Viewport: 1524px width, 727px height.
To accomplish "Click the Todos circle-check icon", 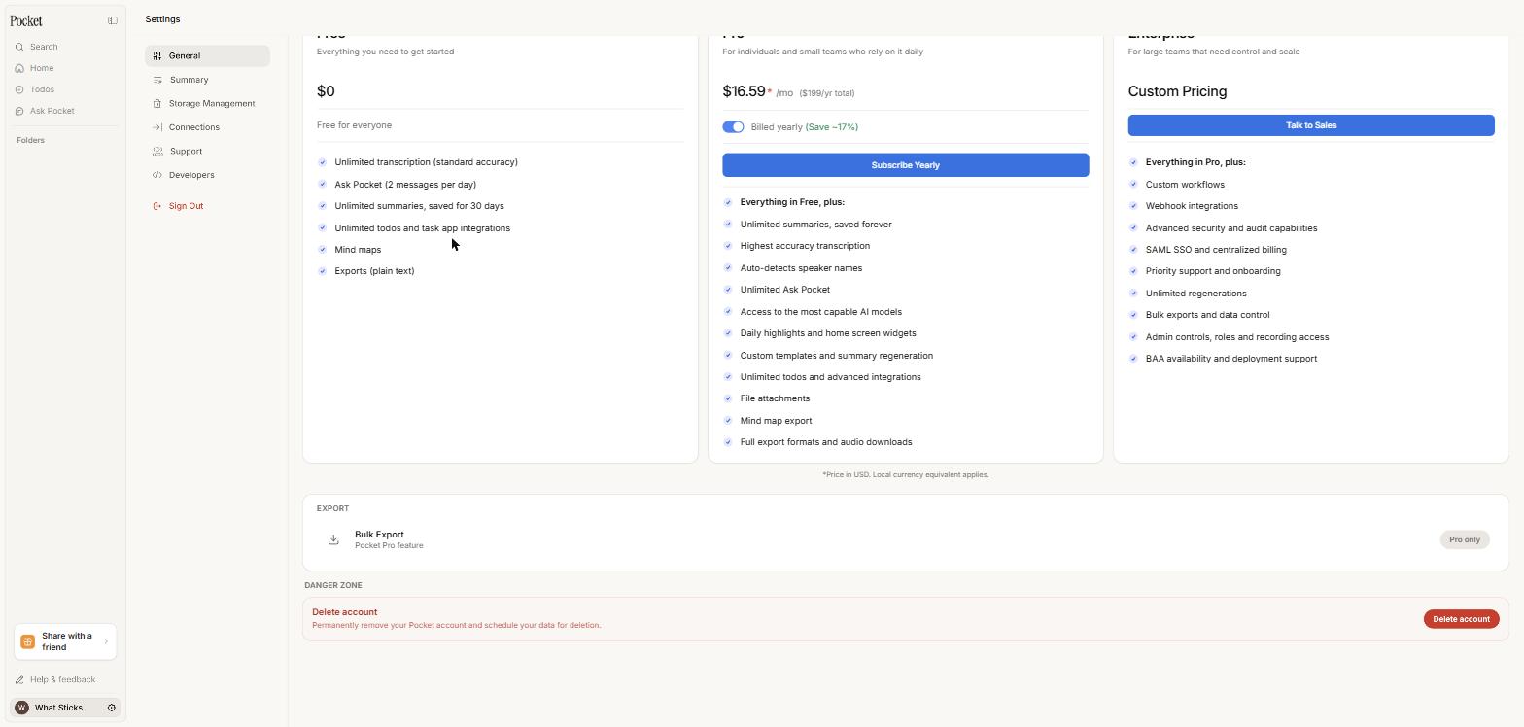I will click(19, 89).
